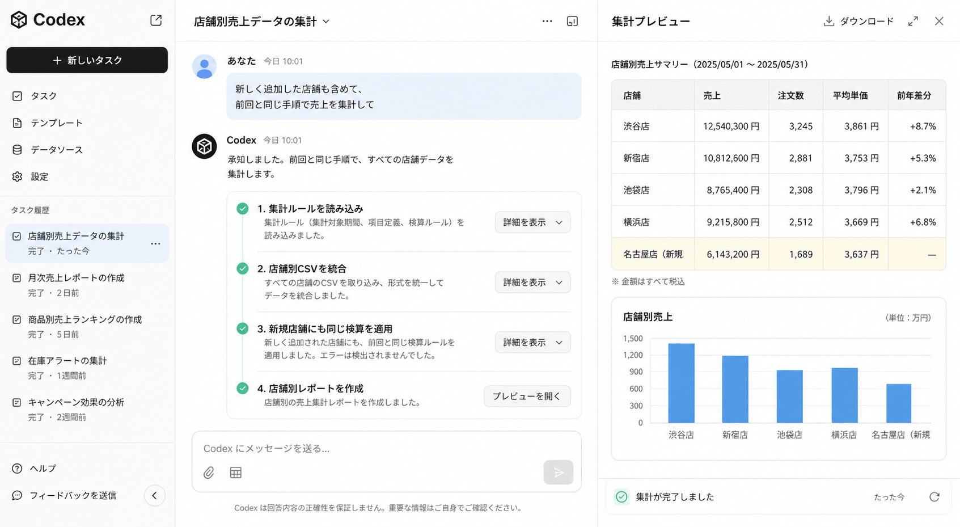960x527 pixels.
Task: Click the insert table icon in composer
Action: point(236,473)
